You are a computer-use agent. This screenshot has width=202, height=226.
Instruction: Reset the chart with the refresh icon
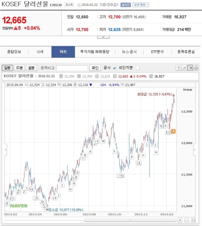194,220
